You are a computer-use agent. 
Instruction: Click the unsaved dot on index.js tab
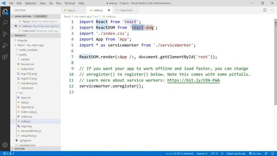click(109, 10)
